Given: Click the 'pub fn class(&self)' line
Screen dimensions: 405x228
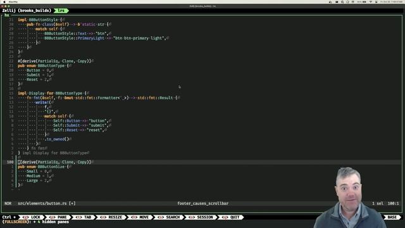Looking at the screenshot, I should [68, 24].
